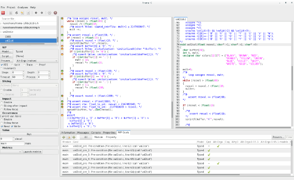
Task: Click the Qed checkmark for val2col_pre_2 row
Action: [x=209, y=151]
